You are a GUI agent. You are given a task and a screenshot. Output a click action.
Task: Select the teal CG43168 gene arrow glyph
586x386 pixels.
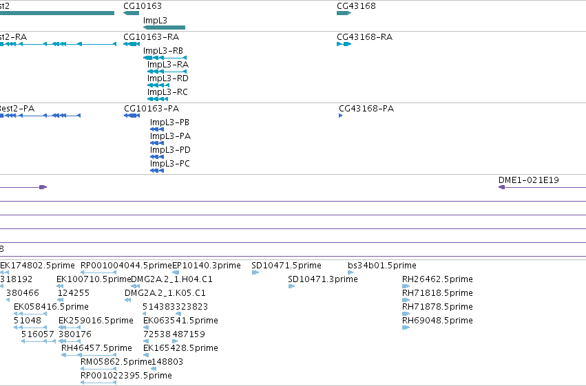coord(344,13)
